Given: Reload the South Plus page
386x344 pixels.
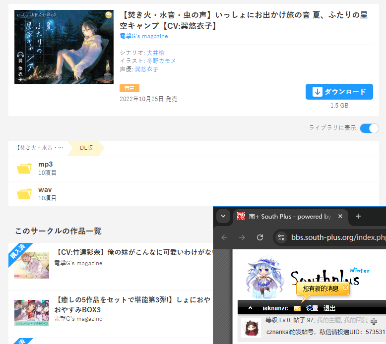Looking at the screenshot, I should (x=260, y=237).
